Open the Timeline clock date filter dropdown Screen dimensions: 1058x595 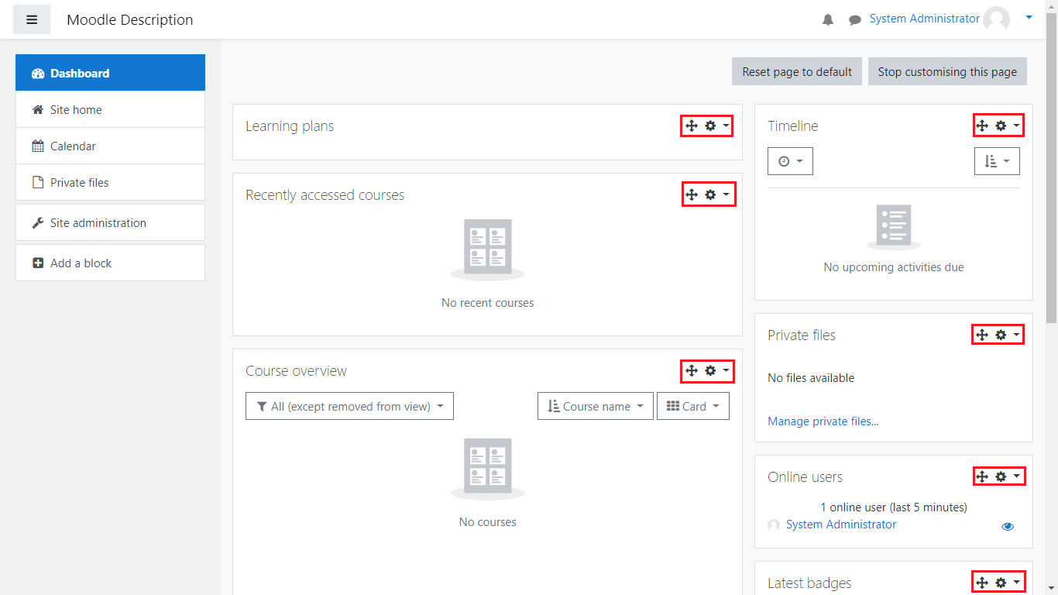790,161
